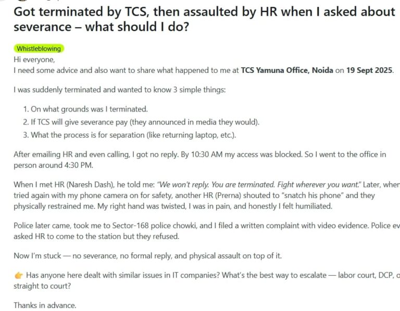Click the paragraph mentioning Sector-168 police chowki
The height and width of the screenshot is (311, 400).
tap(207, 231)
